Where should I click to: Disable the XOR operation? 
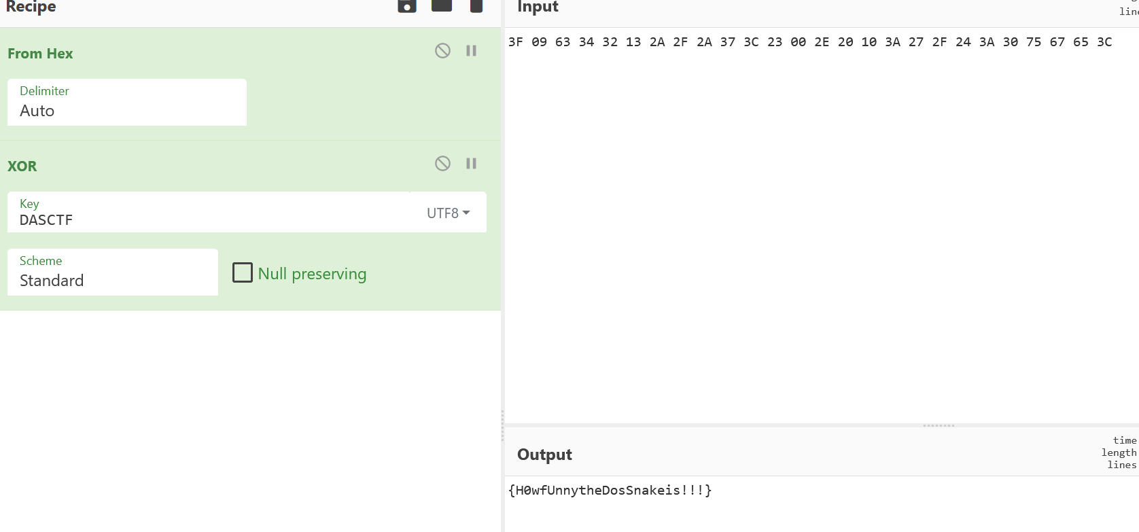(x=442, y=164)
